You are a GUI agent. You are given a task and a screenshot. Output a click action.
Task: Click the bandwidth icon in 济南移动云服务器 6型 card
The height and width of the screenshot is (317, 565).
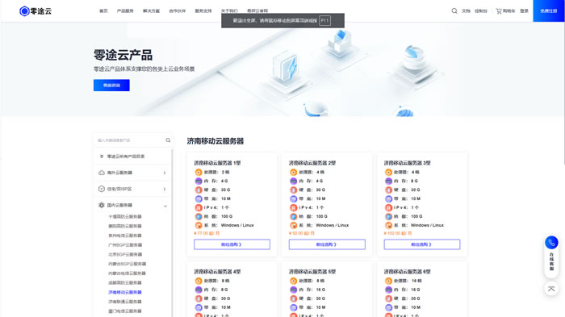[388, 307]
